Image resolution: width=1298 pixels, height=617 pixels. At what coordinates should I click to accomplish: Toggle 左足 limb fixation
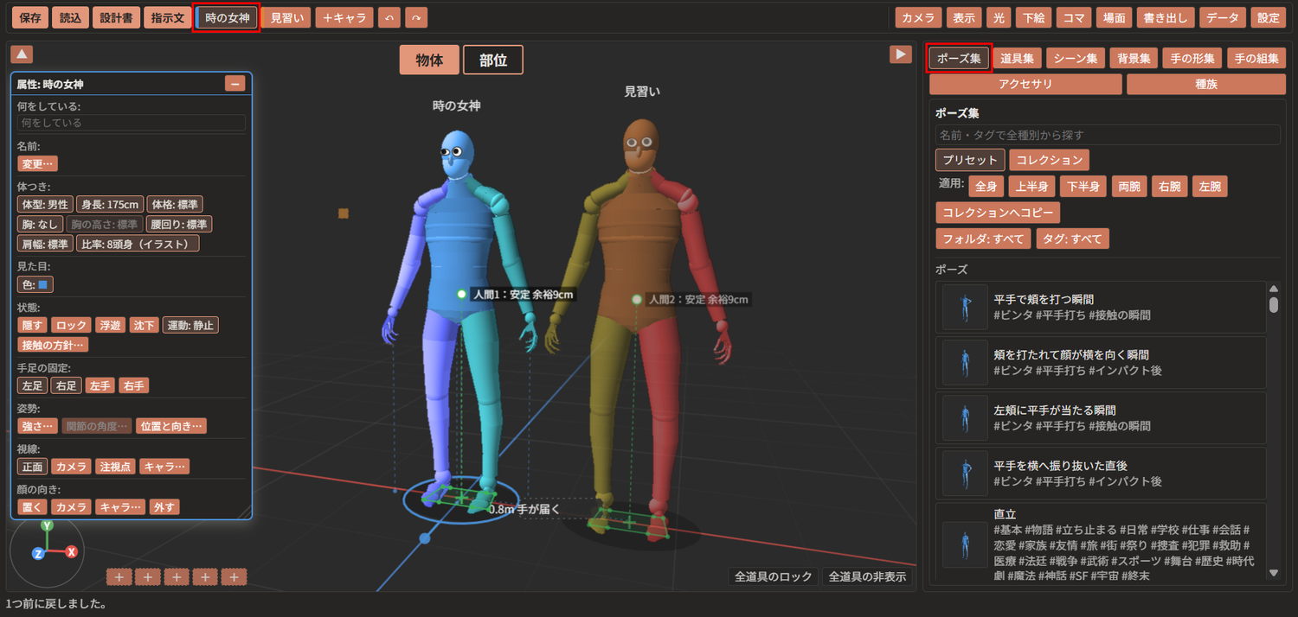pyautogui.click(x=32, y=385)
